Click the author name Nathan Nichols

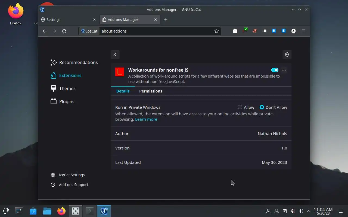pyautogui.click(x=272, y=133)
